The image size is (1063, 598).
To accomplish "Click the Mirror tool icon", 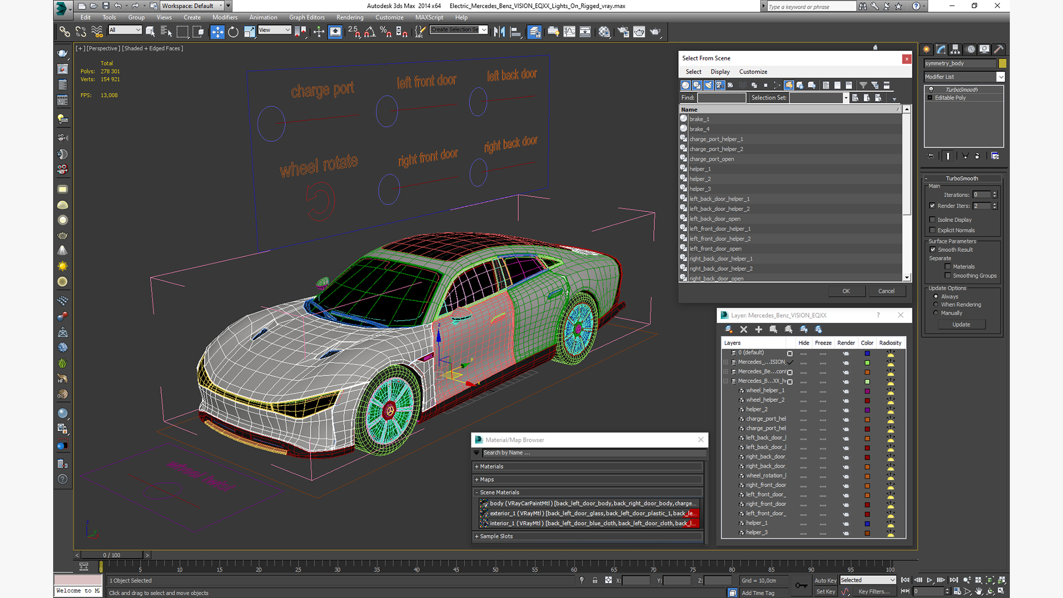I will pos(499,32).
